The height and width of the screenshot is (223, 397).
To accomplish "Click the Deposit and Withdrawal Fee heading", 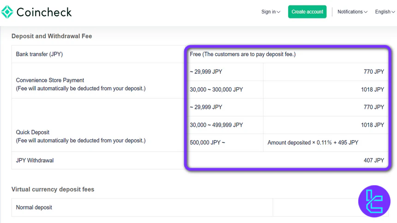I will tap(52, 36).
